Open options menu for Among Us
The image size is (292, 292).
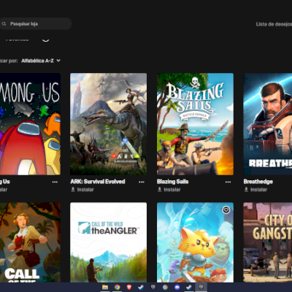[55, 182]
